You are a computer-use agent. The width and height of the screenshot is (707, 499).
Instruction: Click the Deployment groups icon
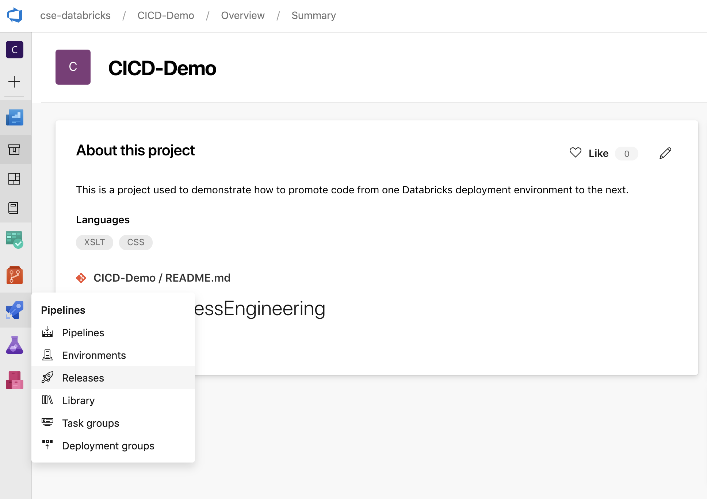point(47,445)
